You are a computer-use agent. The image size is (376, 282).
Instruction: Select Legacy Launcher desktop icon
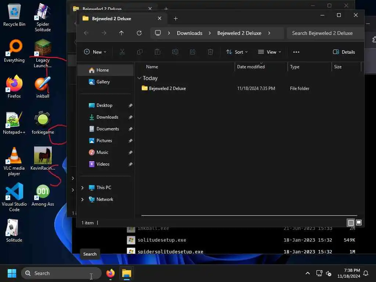43,54
